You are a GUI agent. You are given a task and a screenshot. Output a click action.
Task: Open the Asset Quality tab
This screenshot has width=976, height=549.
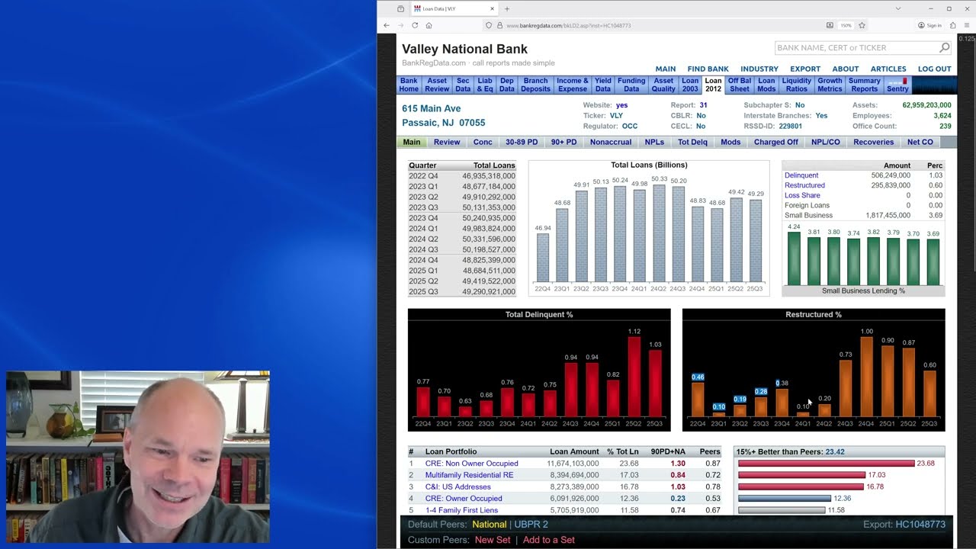tap(663, 85)
